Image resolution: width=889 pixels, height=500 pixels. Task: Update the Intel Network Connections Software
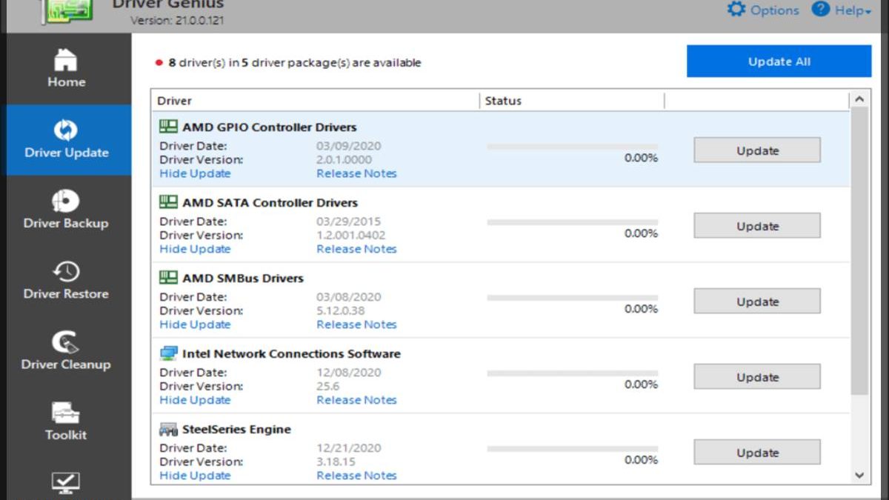[x=757, y=377]
